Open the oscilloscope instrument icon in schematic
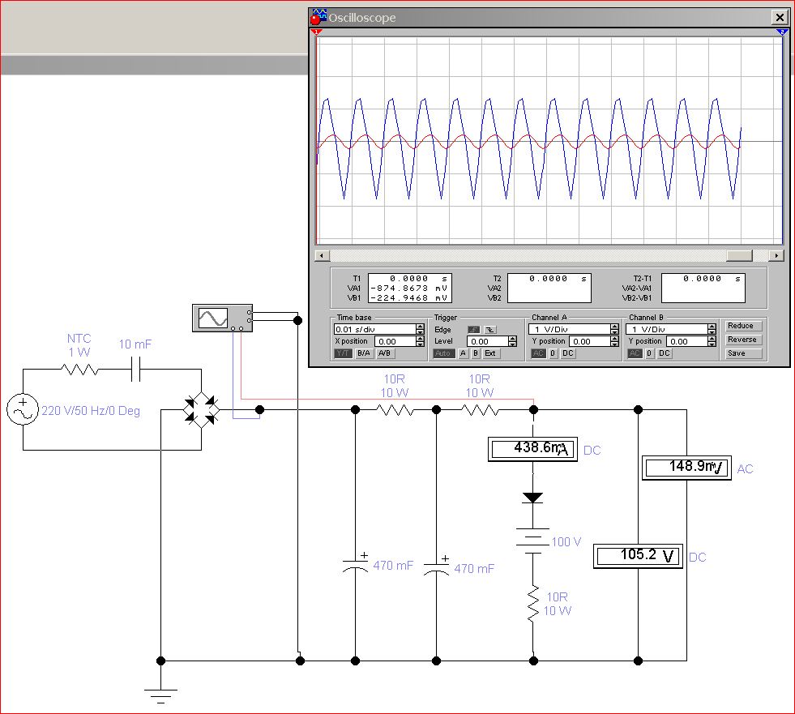 (x=212, y=319)
